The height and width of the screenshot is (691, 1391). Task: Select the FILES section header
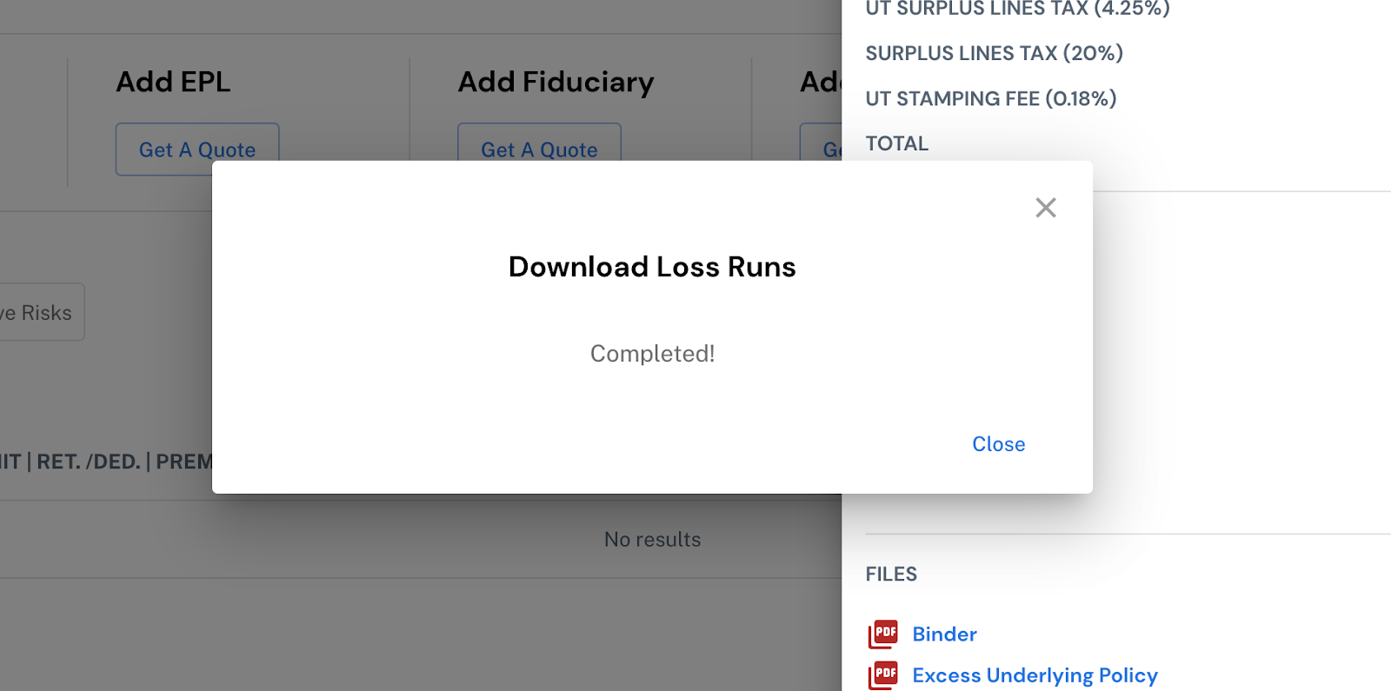point(891,574)
